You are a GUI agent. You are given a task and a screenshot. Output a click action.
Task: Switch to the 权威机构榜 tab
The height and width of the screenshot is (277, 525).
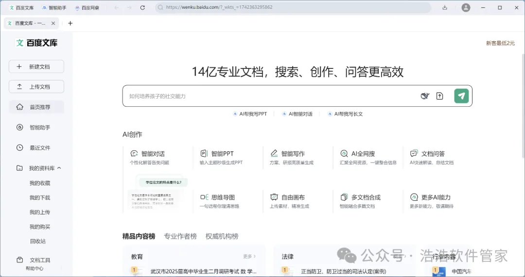click(222, 236)
